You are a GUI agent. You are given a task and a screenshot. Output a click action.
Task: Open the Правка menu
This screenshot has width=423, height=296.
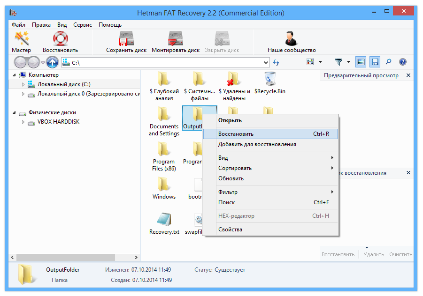coord(41,25)
